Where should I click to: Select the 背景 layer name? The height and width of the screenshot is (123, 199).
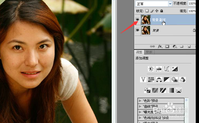point(156,30)
